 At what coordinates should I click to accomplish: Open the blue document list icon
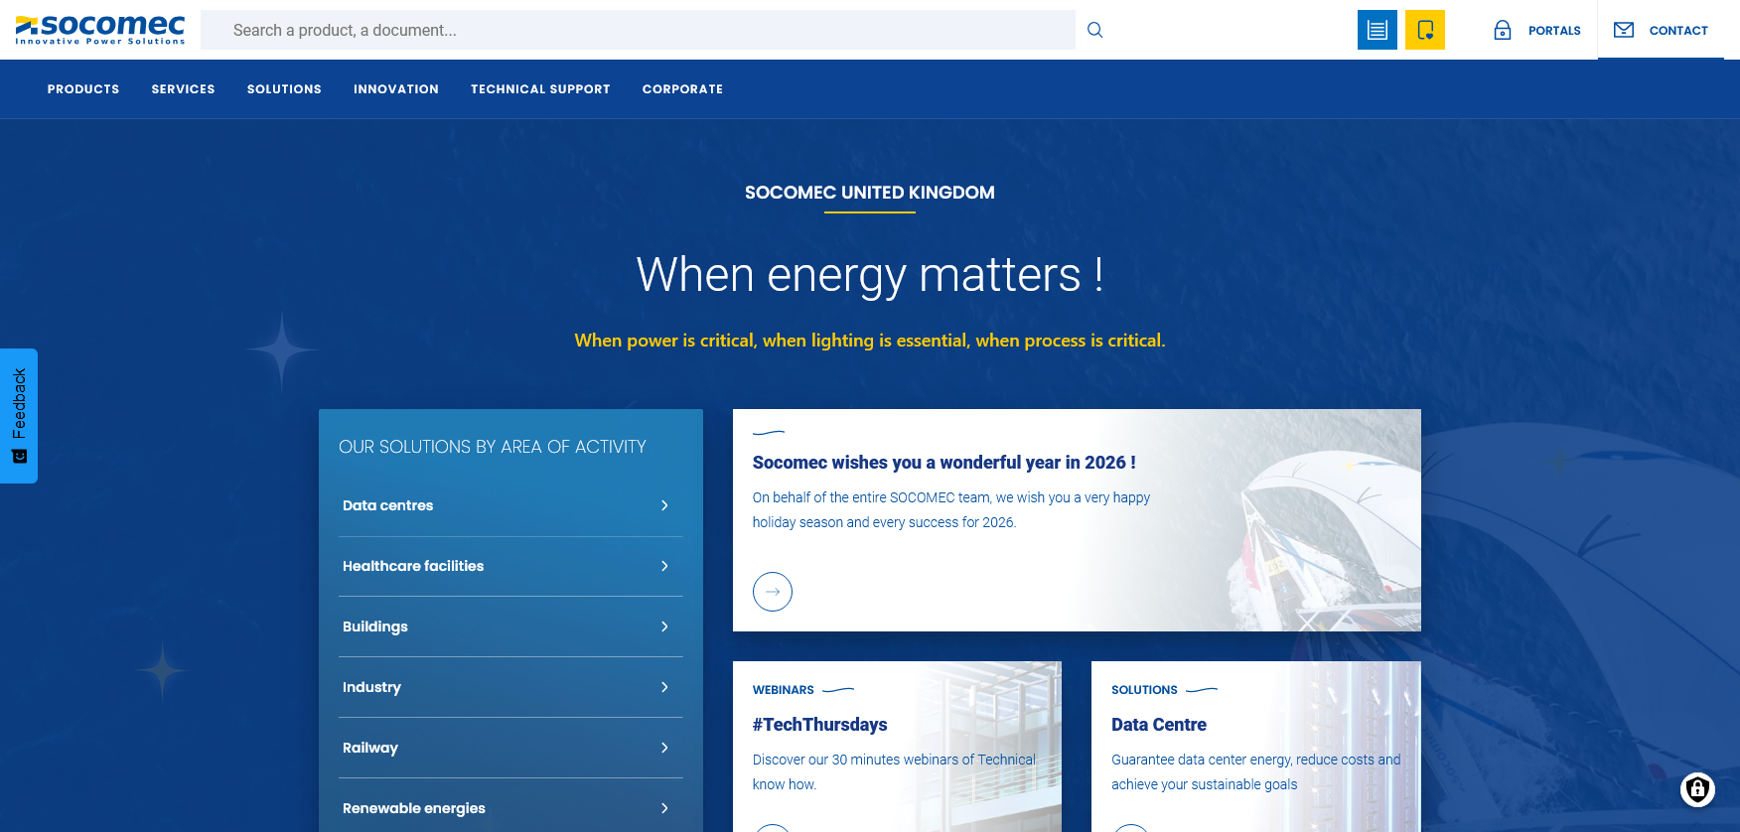pyautogui.click(x=1377, y=30)
